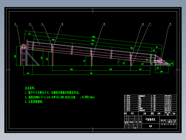Select the 材料 column header in parts list
Screen dimensions: 186x140
(x=159, y=113)
